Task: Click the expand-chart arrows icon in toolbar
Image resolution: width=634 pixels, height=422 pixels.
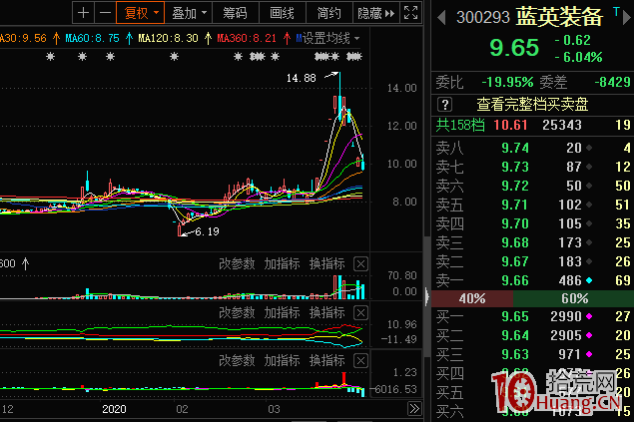Action: pyautogui.click(x=411, y=13)
